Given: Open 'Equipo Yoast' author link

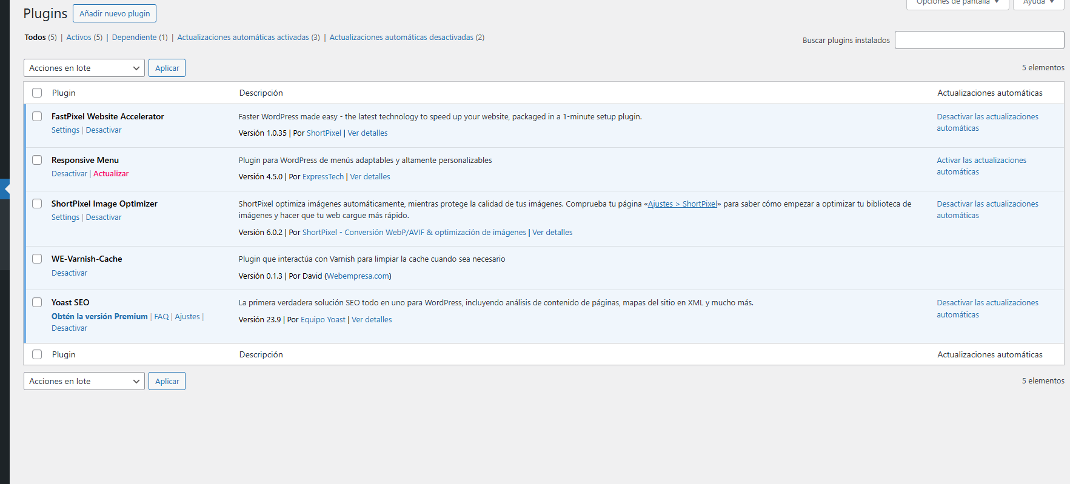Looking at the screenshot, I should (323, 320).
